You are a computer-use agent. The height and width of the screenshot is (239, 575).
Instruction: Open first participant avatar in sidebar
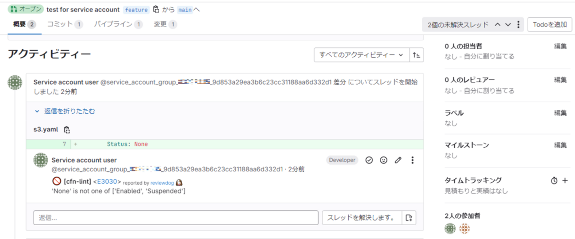point(450,228)
